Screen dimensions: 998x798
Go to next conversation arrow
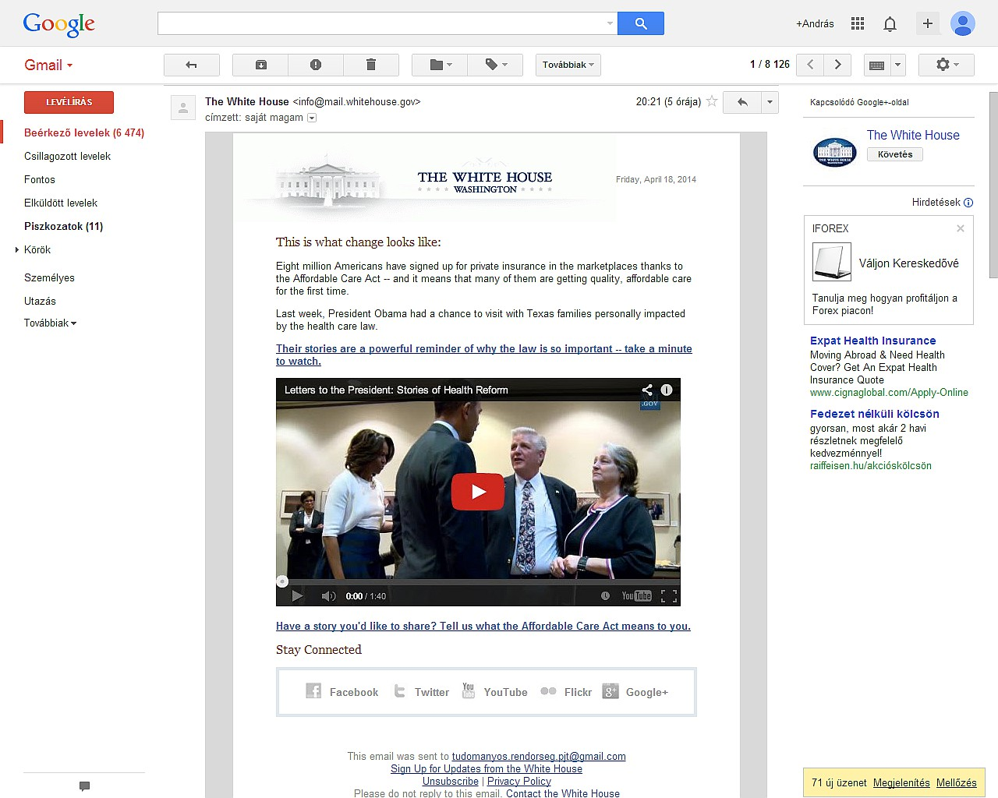pyautogui.click(x=837, y=65)
